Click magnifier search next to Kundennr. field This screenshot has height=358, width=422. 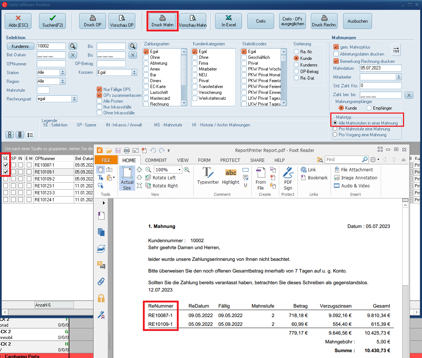point(73,46)
